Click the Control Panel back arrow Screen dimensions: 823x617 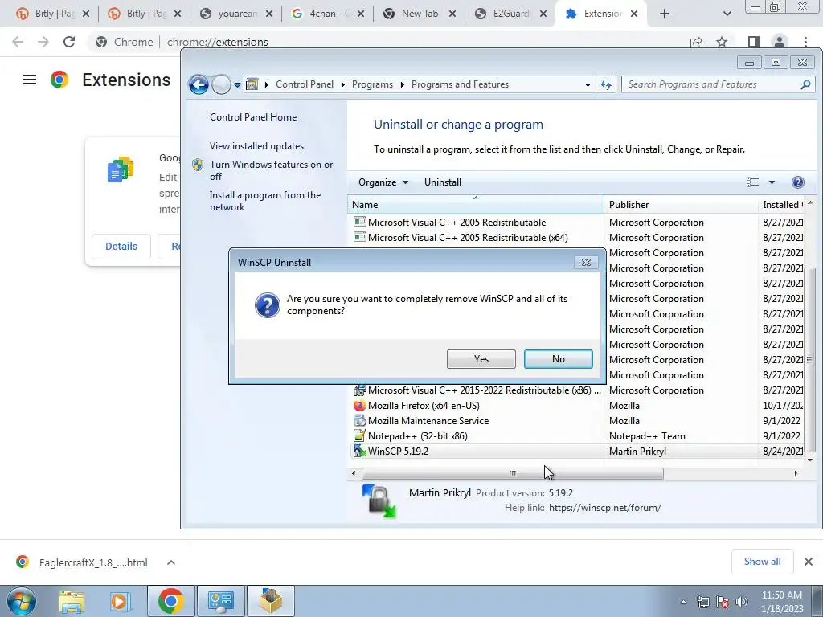[x=199, y=84]
